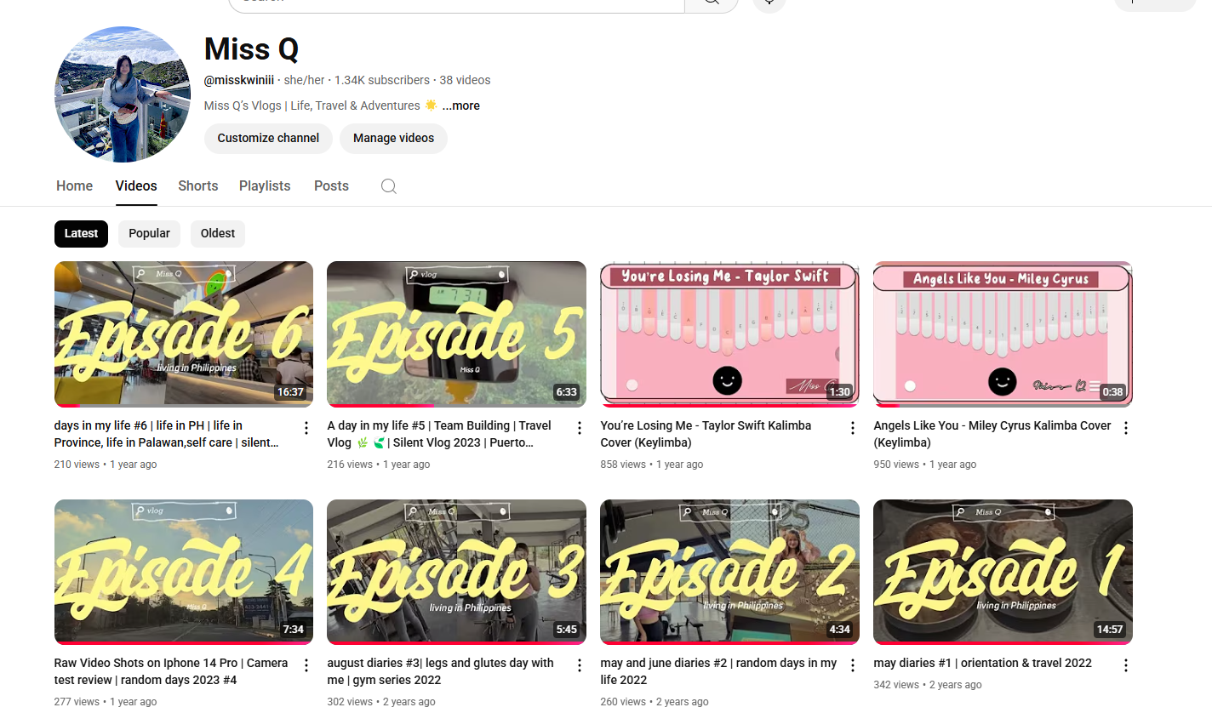Play the You're Losing Me - Taylor Swift thumbnail
This screenshot has width=1212, height=713.
pyautogui.click(x=729, y=334)
